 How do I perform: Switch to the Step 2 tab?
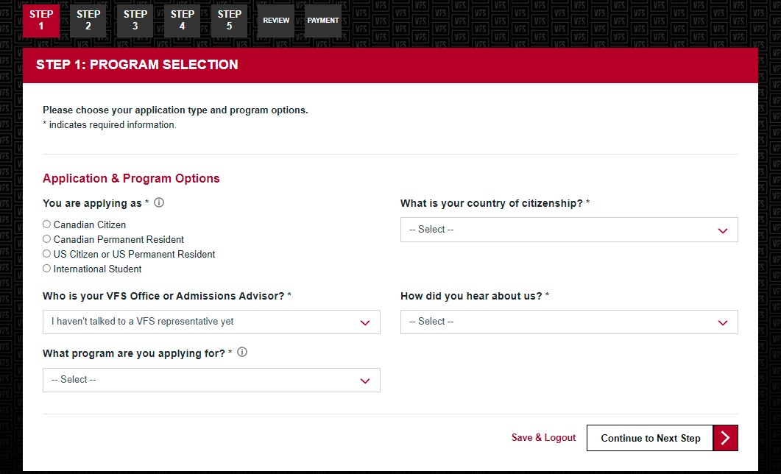pos(88,21)
